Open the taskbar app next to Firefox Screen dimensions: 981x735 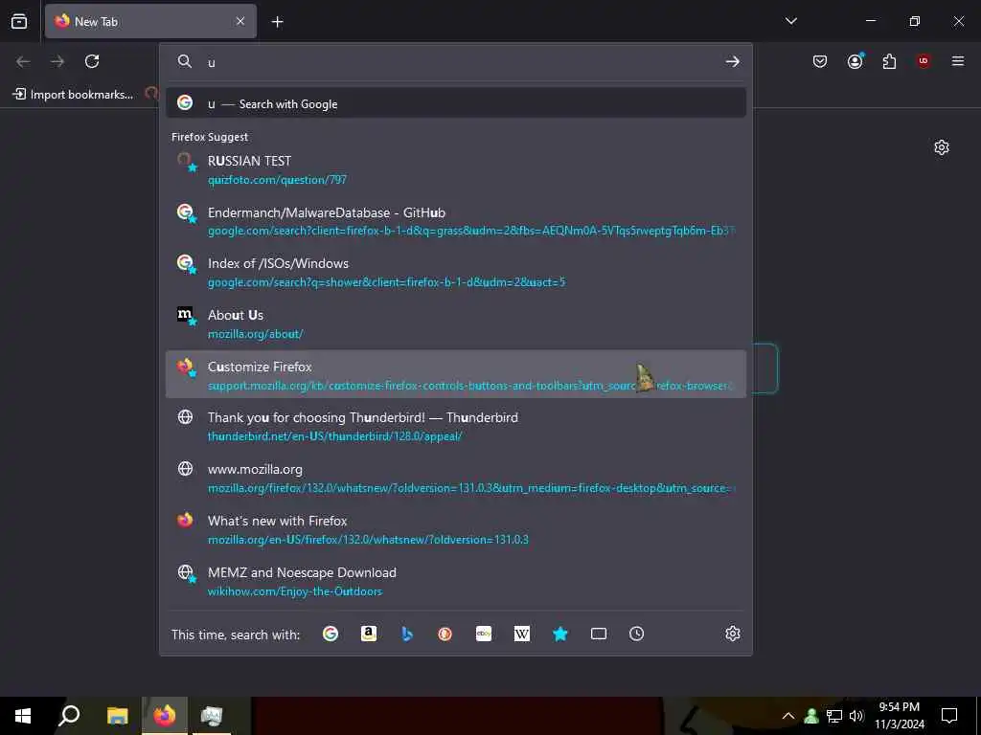point(212,716)
